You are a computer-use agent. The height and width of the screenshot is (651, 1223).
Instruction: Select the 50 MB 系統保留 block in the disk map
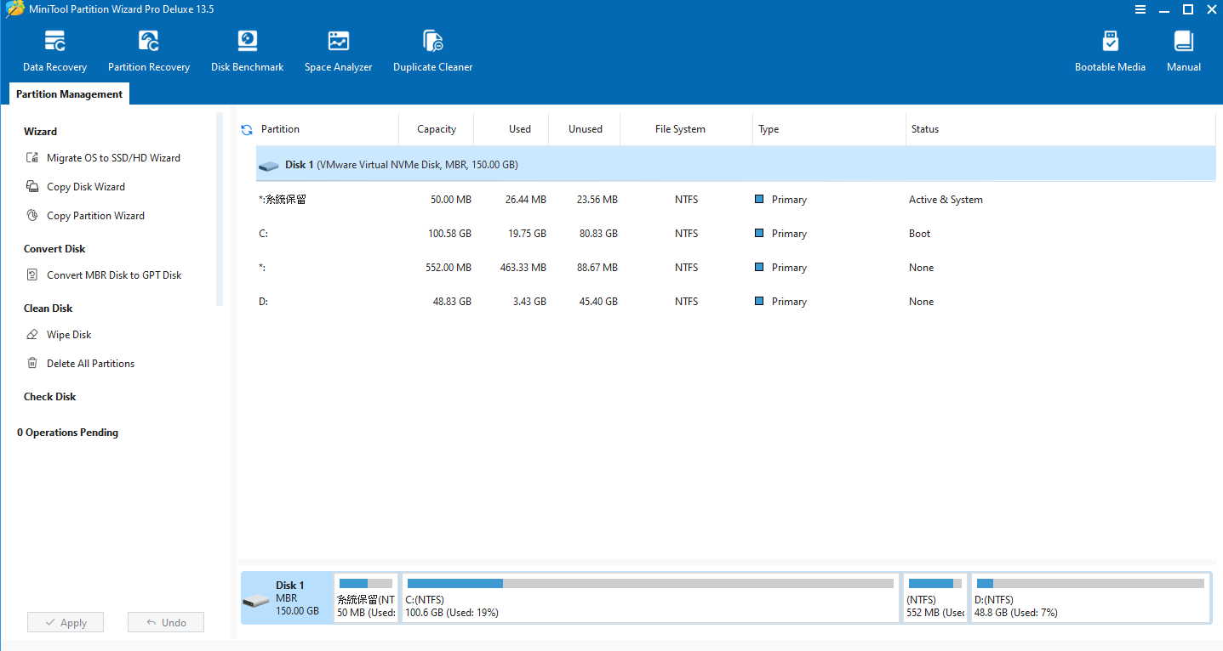[366, 597]
